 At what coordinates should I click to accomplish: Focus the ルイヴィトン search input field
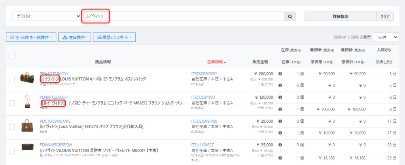click(183, 16)
